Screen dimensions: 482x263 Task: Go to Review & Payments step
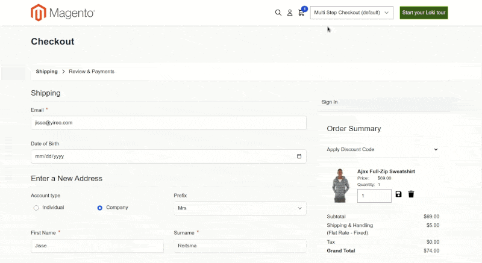(x=92, y=72)
